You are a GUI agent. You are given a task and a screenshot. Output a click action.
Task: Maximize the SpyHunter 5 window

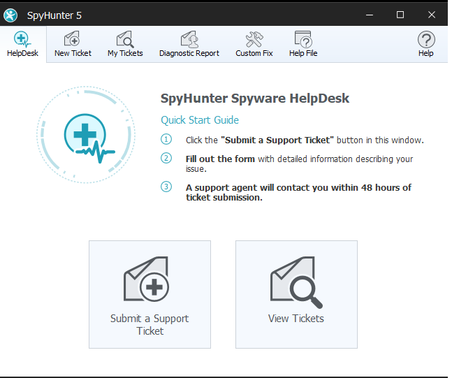coord(400,15)
